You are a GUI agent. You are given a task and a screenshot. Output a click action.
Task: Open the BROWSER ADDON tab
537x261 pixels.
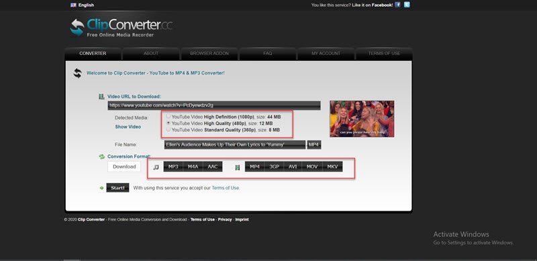(x=209, y=54)
